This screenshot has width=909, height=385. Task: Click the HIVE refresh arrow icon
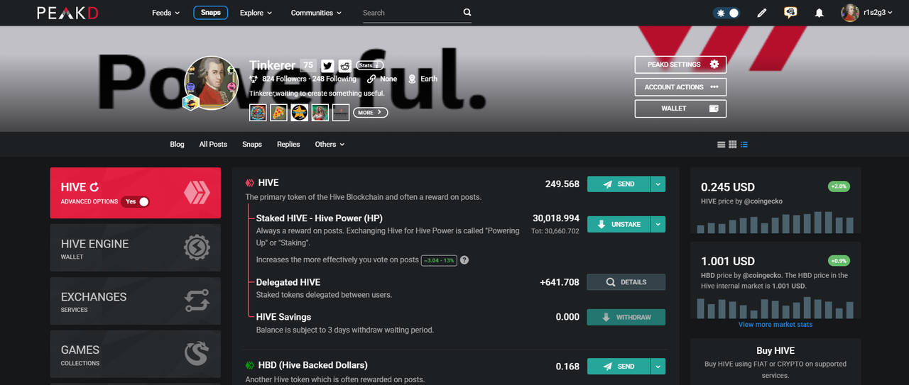(x=94, y=187)
